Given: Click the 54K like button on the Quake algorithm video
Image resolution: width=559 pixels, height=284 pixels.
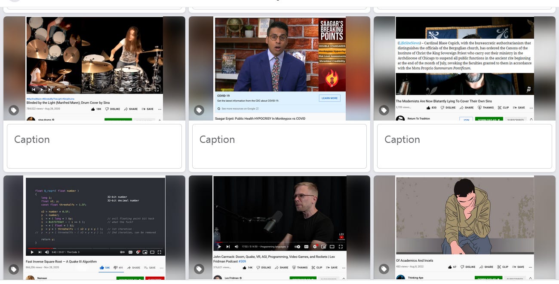Looking at the screenshot, I should coord(105,268).
